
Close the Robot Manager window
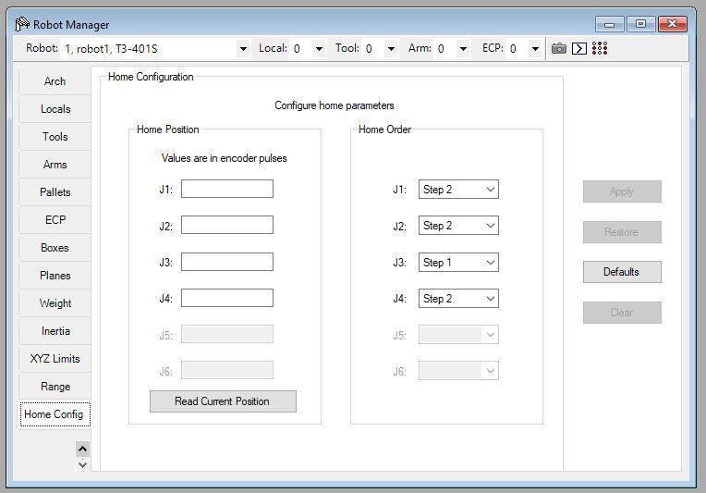click(672, 24)
